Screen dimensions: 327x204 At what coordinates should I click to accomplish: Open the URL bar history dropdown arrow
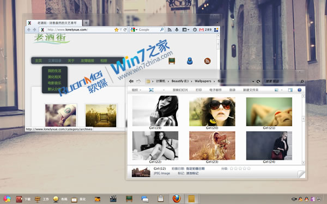coord(120,30)
